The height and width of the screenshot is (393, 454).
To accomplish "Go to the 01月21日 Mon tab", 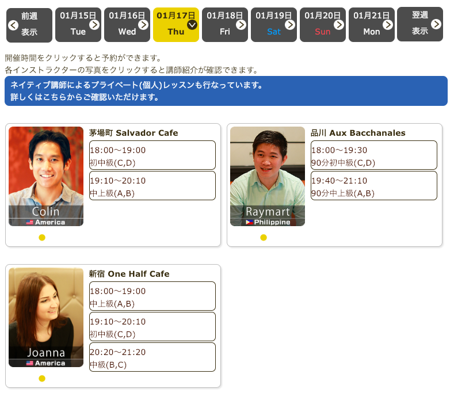I will (x=371, y=25).
